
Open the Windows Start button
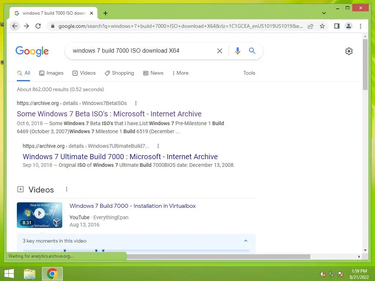[x=9, y=274]
